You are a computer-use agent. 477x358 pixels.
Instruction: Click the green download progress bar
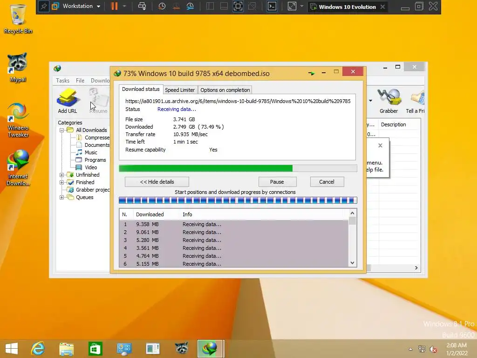[238, 168]
